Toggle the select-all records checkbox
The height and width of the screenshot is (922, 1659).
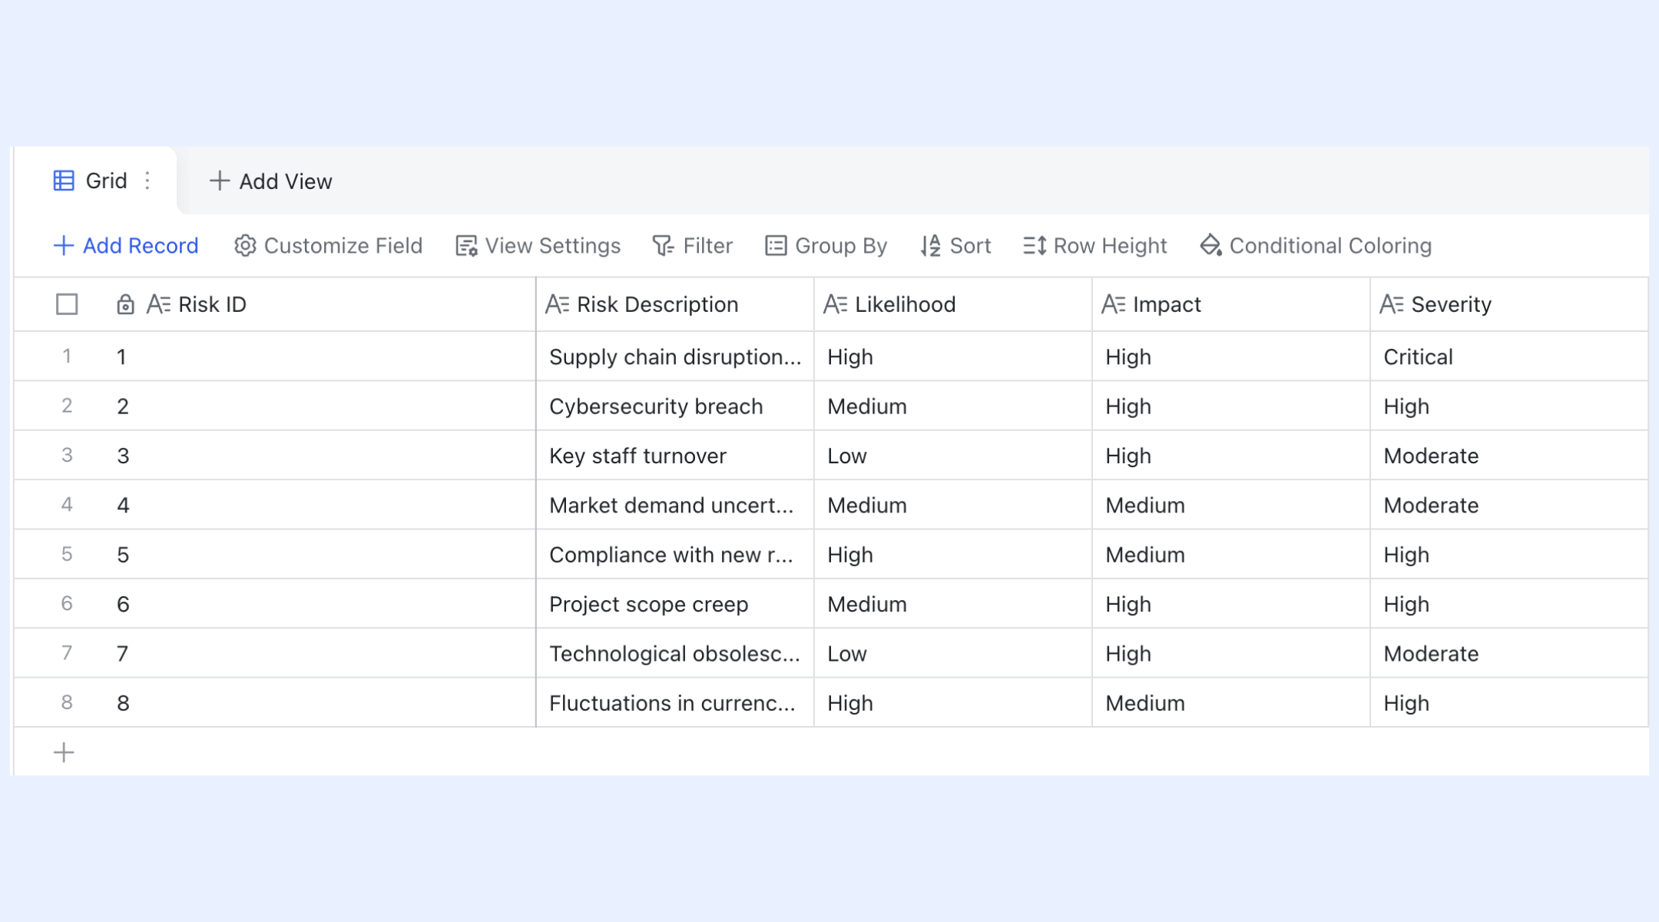click(x=67, y=304)
